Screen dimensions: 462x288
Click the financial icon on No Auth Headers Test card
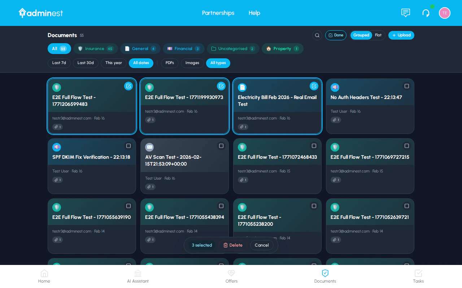point(335,87)
